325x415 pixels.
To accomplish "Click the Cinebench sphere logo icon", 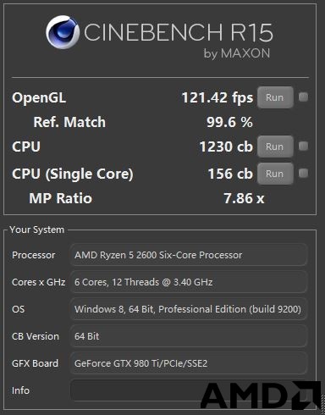I will (63, 32).
